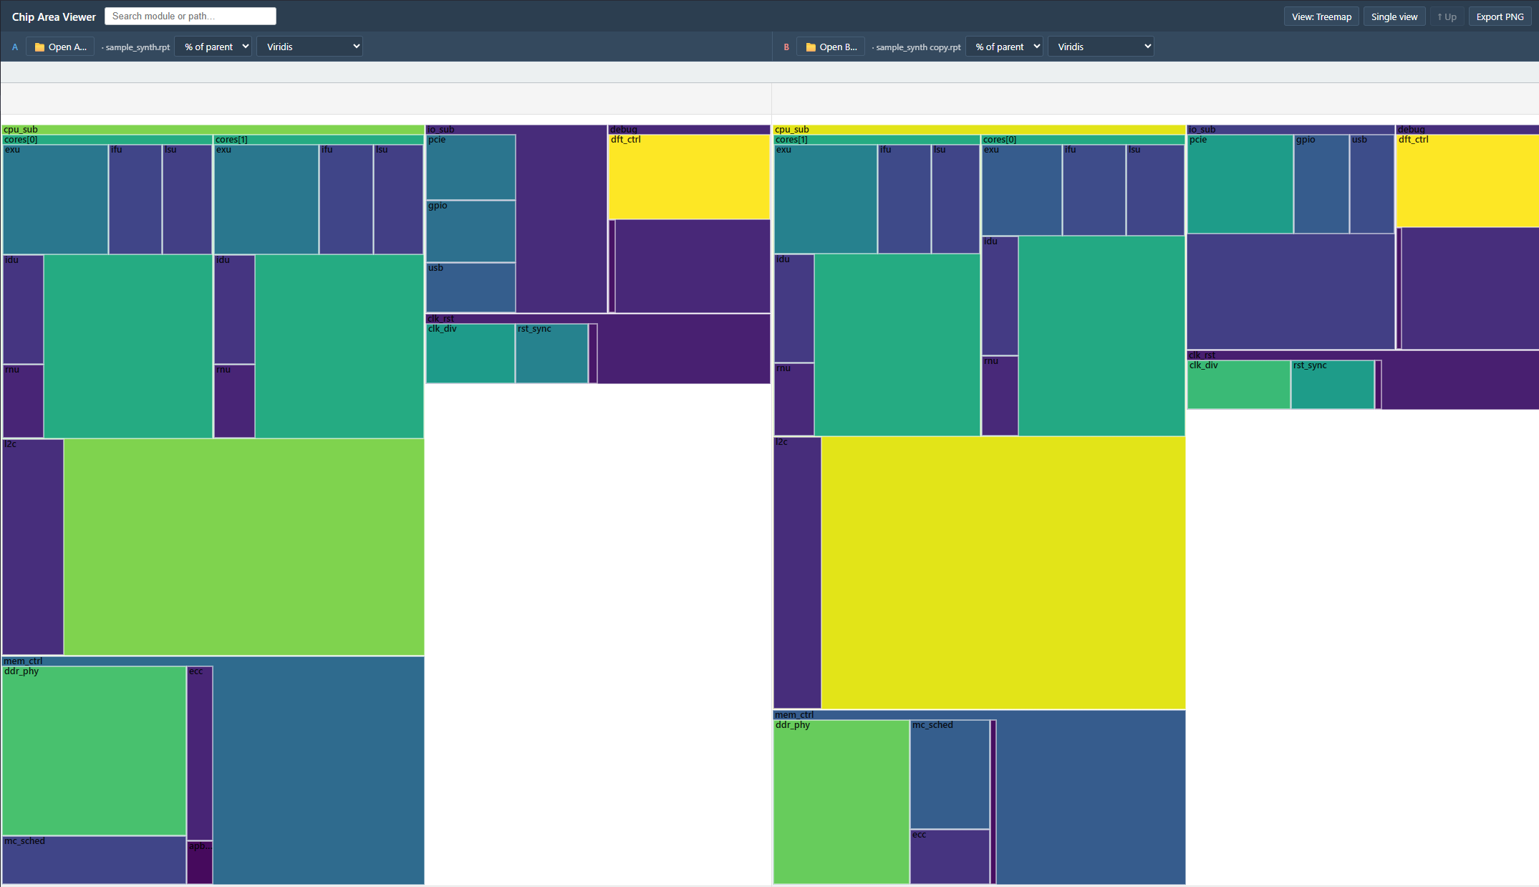Click the ddr_phy block in panel A

[x=94, y=751]
